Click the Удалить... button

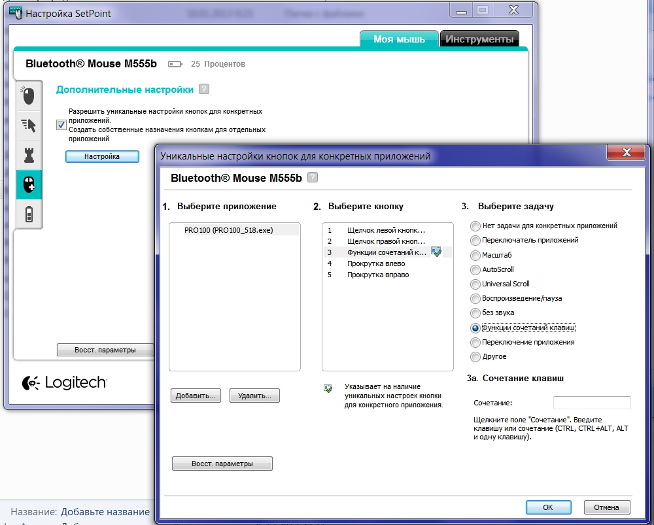point(254,396)
